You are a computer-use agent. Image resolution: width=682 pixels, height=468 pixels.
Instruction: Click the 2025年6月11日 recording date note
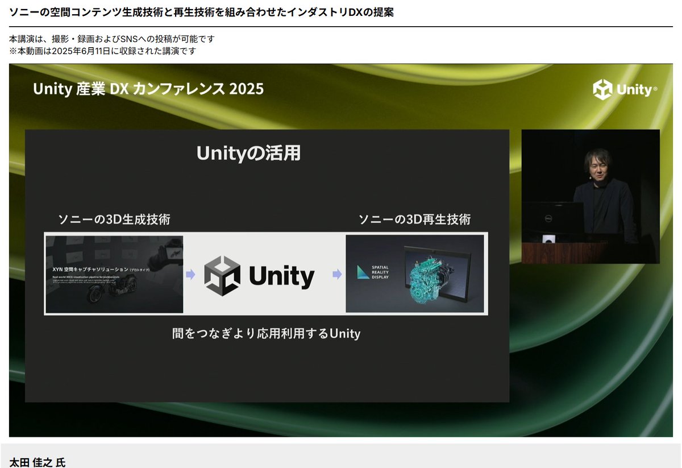103,51
